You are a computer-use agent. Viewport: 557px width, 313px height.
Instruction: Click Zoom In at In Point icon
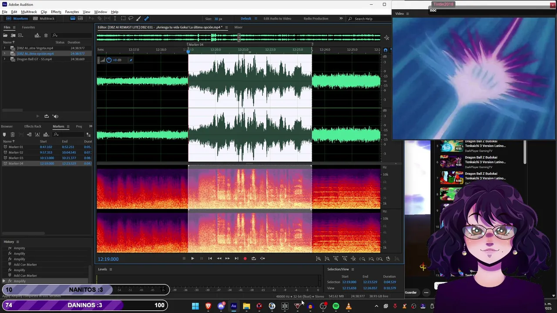362,259
